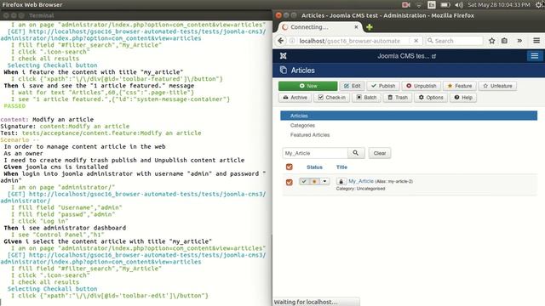Viewport: 545px width, 306px height.
Task: Open a new tab with the plus button
Action: [369, 27]
